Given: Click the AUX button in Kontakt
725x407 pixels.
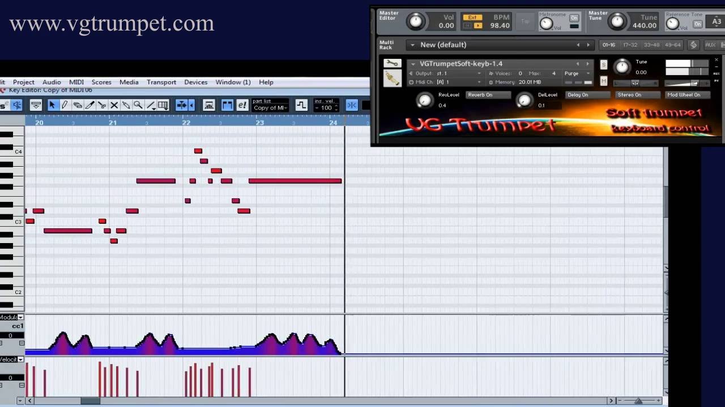Looking at the screenshot, I should pyautogui.click(x=710, y=45).
